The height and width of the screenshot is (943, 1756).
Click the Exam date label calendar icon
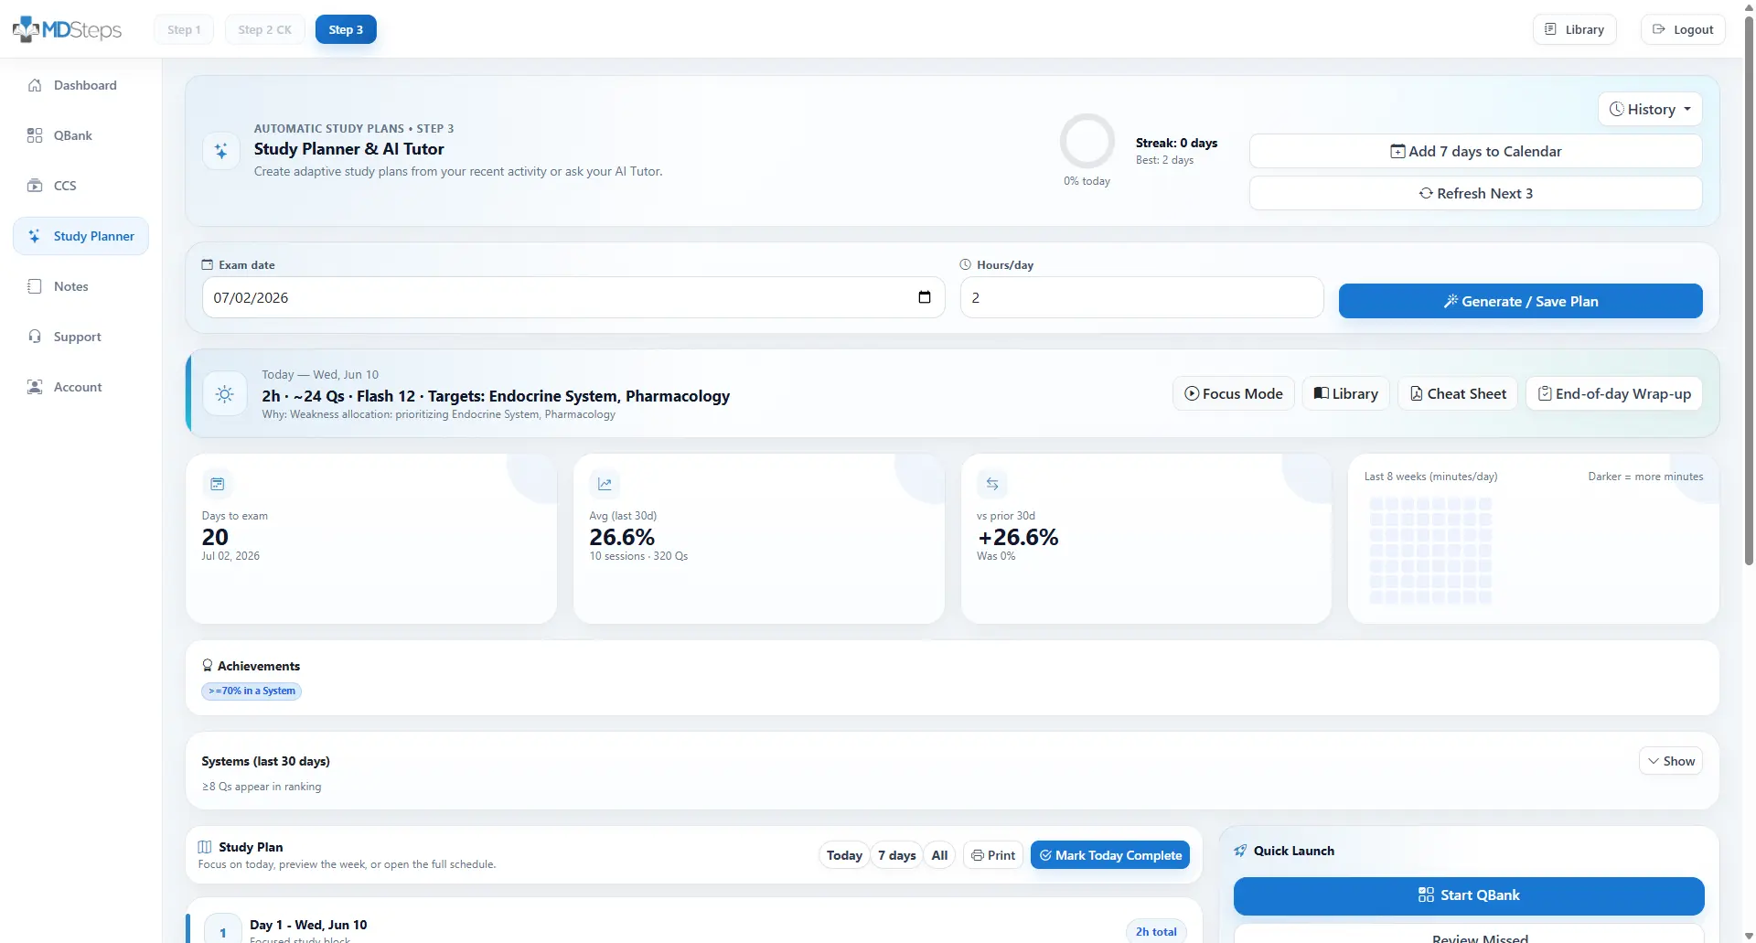(208, 264)
